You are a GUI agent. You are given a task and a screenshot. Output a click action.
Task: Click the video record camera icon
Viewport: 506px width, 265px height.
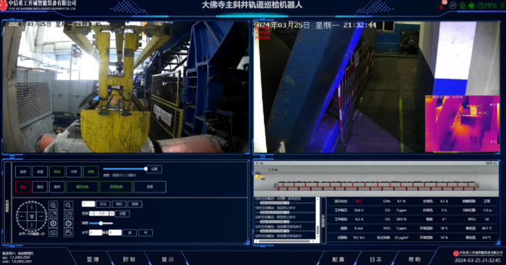coord(68,233)
